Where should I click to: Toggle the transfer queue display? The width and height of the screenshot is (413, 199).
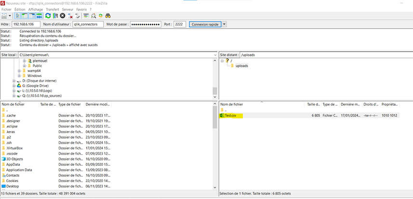pyautogui.click(x=39, y=16)
